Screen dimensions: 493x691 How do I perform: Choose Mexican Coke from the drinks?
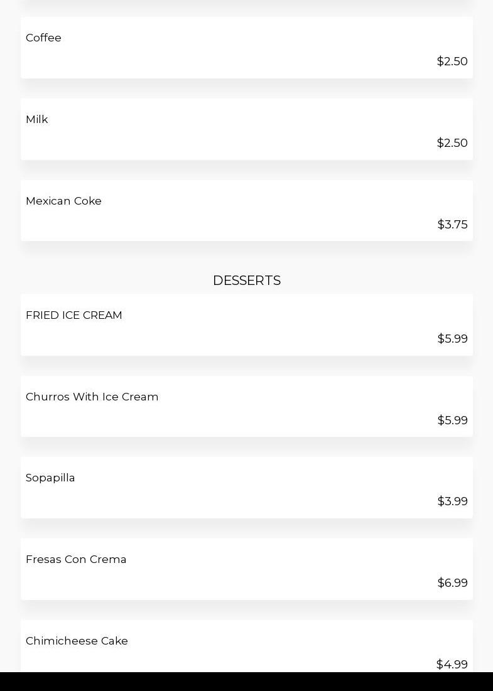click(63, 201)
